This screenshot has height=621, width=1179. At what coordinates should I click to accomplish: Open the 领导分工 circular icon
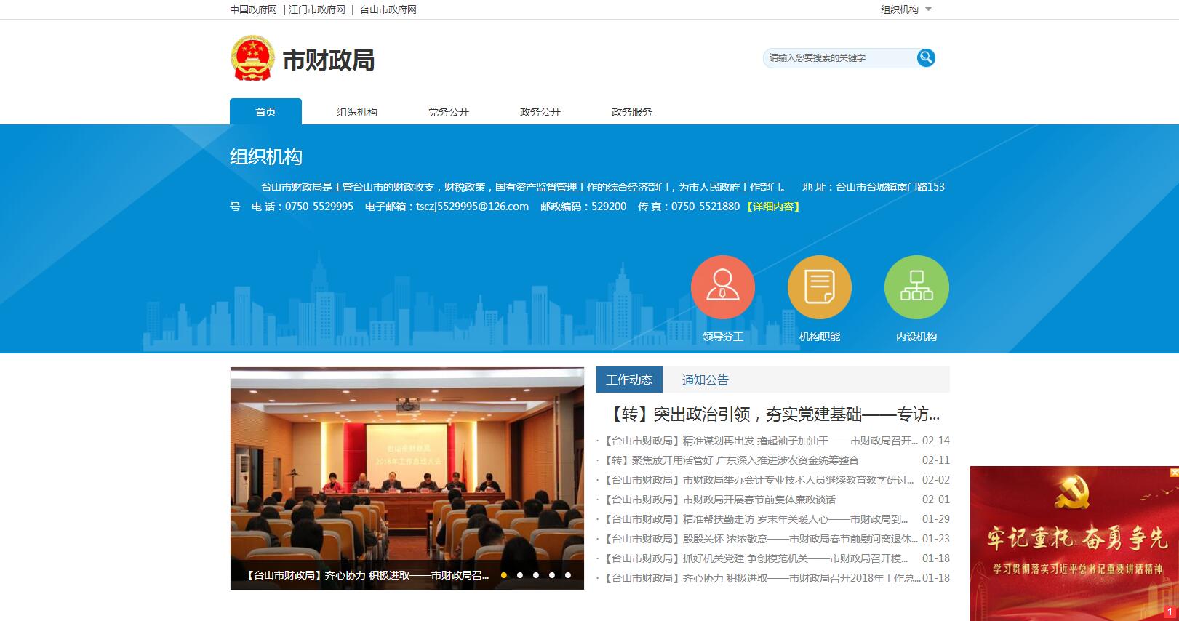click(722, 287)
